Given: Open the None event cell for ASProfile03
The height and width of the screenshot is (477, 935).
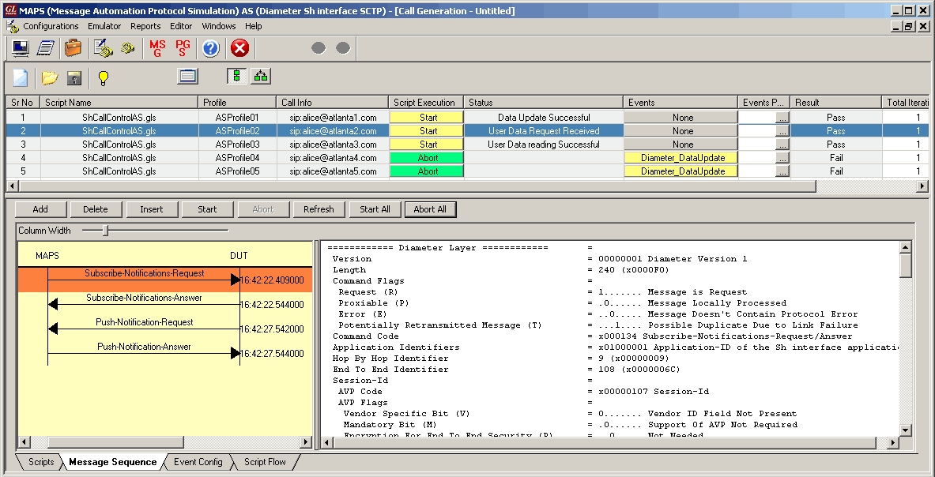Looking at the screenshot, I should coord(682,145).
